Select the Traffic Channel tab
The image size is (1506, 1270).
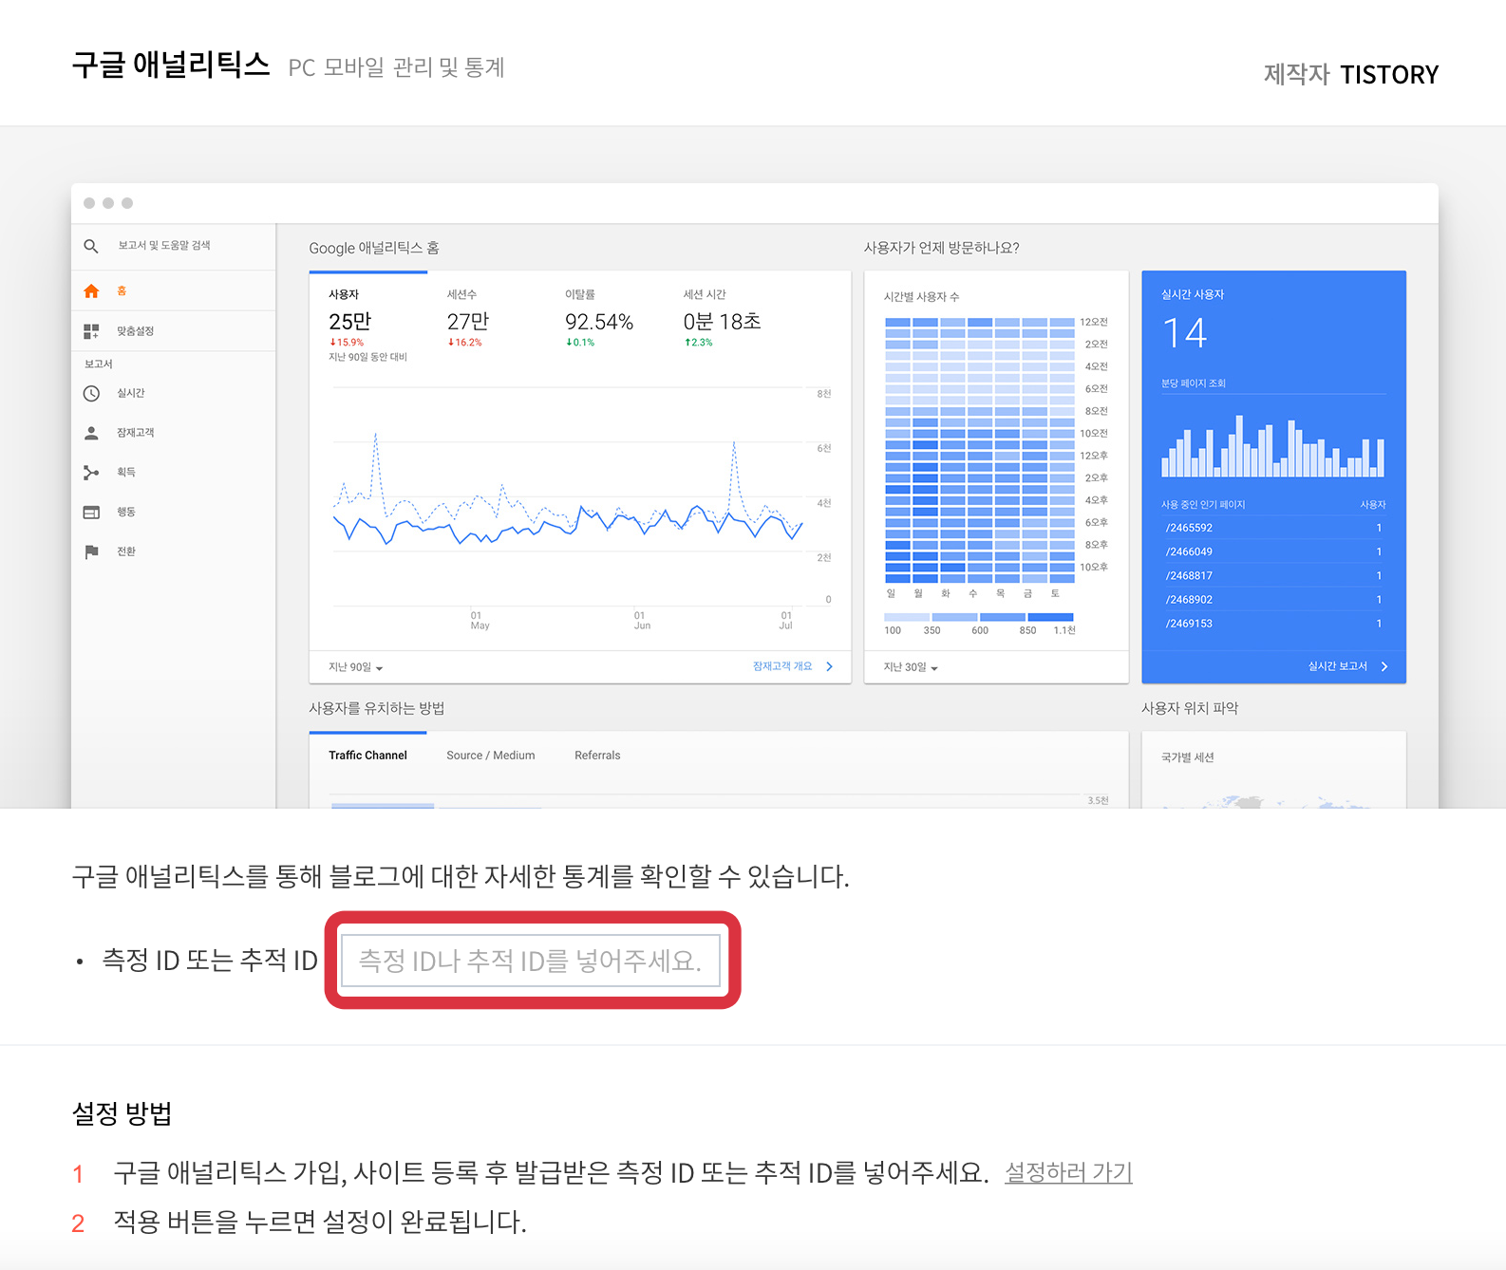(x=367, y=756)
